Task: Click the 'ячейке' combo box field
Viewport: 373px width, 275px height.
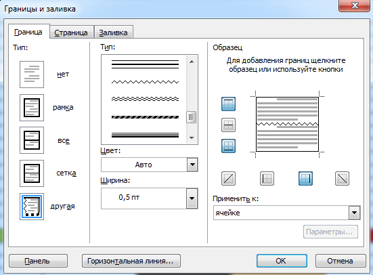Action: [286, 213]
